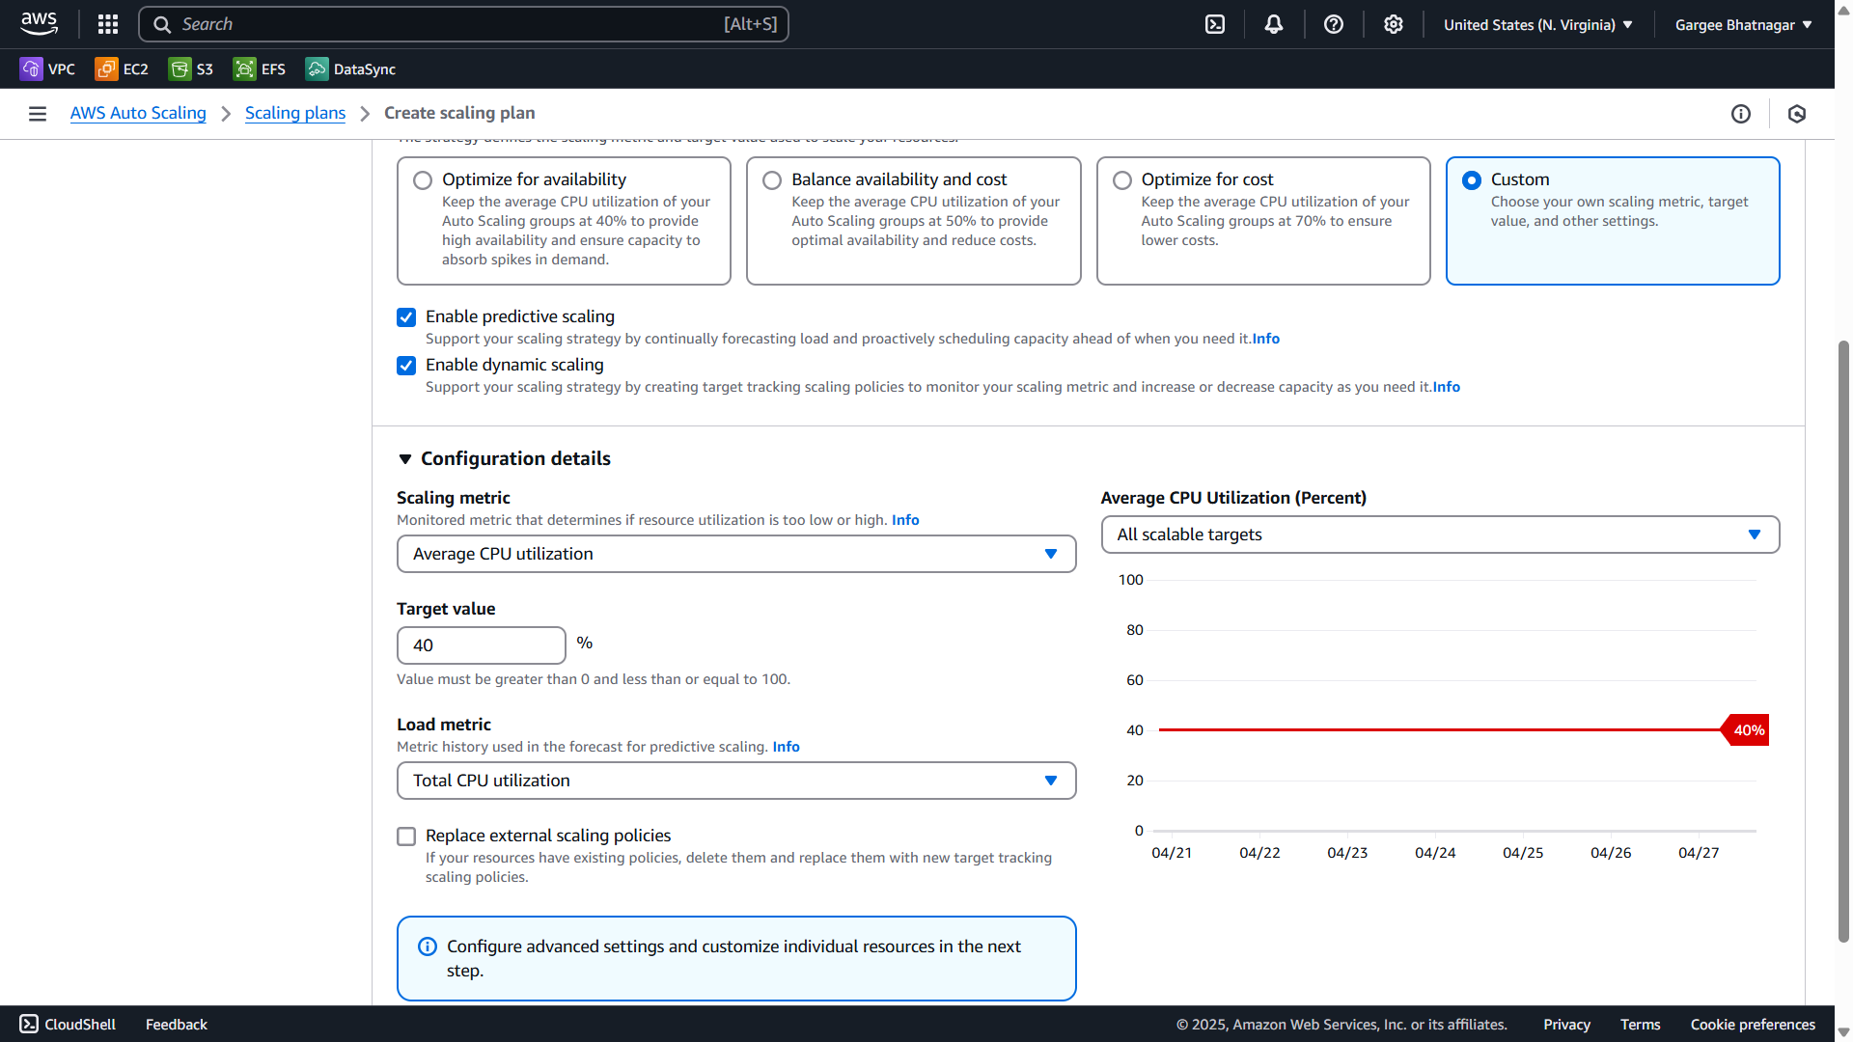Toggle Enable predictive scaling checkbox
This screenshot has width=1853, height=1042.
tap(406, 317)
